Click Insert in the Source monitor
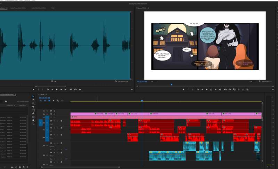 point(71,90)
